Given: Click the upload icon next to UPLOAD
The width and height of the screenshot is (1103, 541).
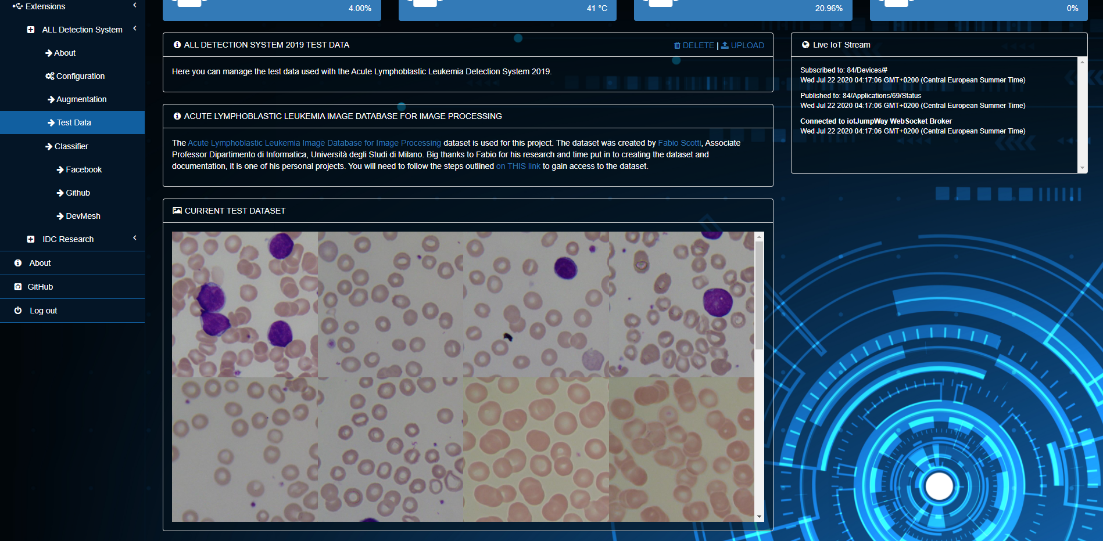Looking at the screenshot, I should 725,45.
